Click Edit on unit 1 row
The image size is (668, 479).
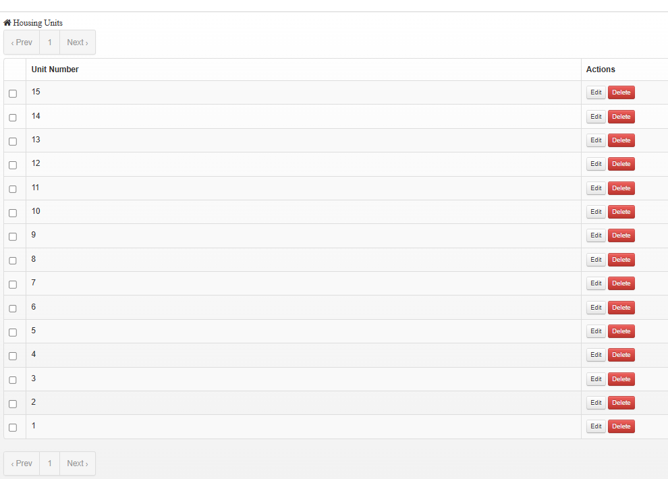click(x=596, y=426)
